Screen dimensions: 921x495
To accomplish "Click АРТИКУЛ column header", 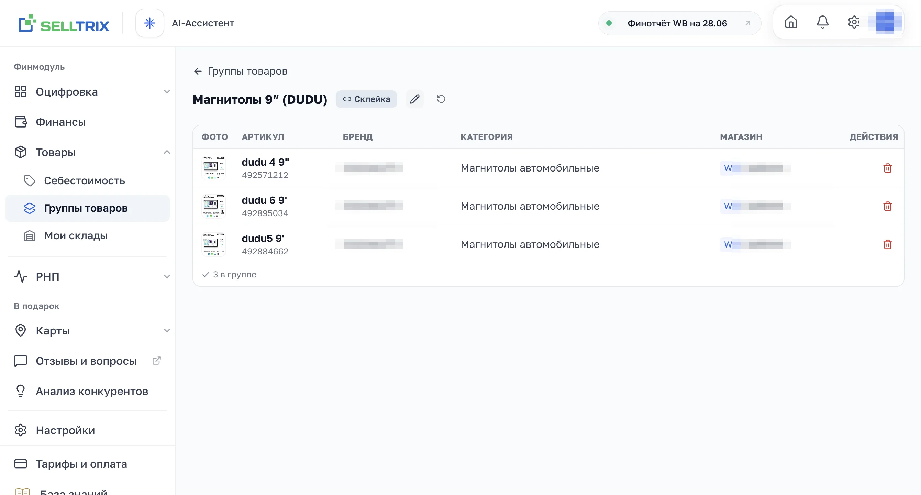I will 263,137.
